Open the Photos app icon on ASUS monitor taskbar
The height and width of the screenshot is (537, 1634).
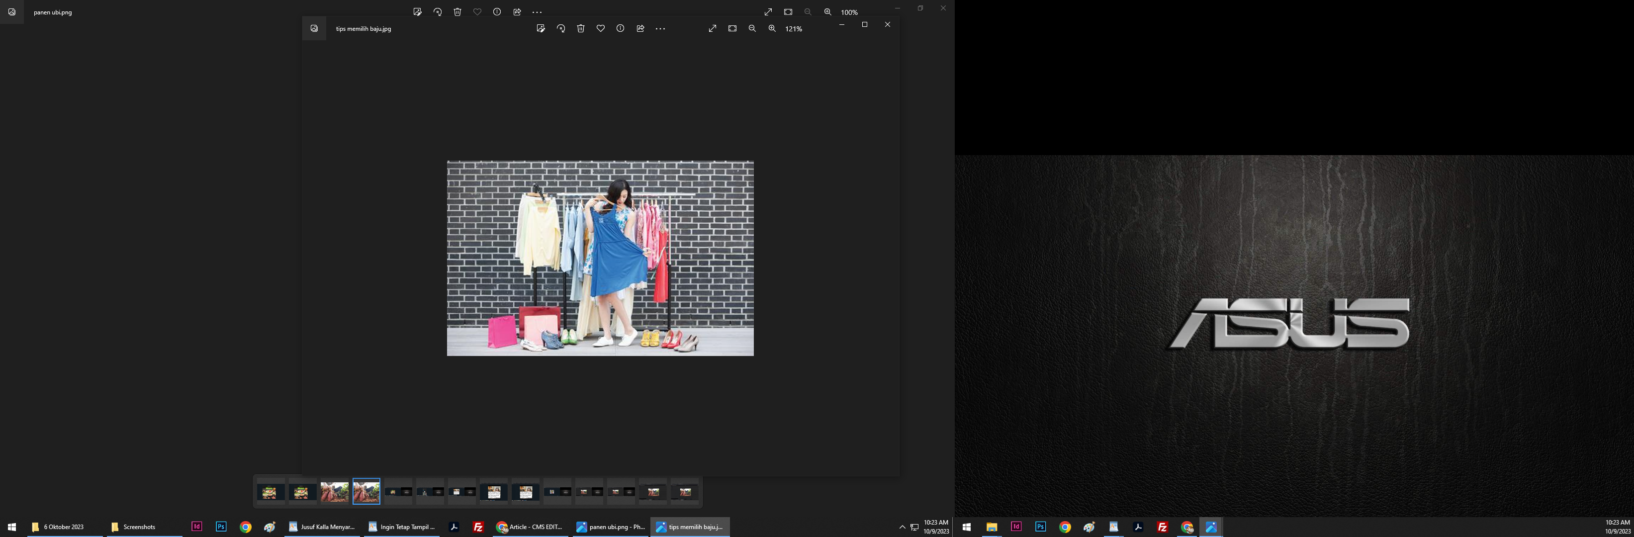tap(1211, 527)
